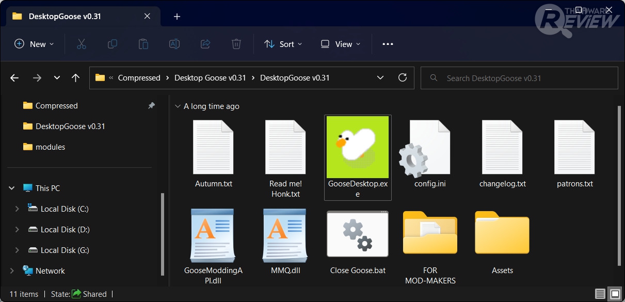Click the Paste clipboard icon
625x302 pixels.
click(143, 44)
